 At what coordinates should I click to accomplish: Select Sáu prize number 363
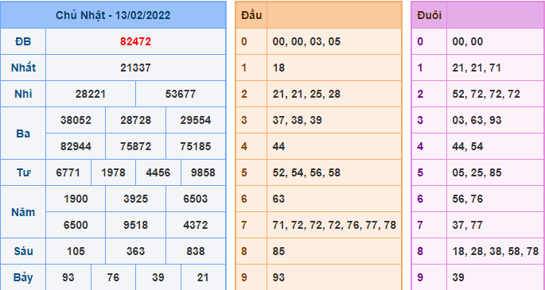click(135, 251)
